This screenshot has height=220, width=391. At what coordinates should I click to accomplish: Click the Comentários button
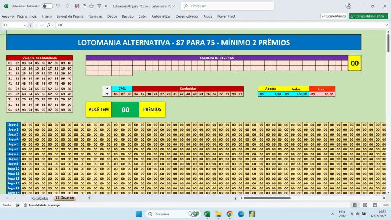(x=334, y=16)
